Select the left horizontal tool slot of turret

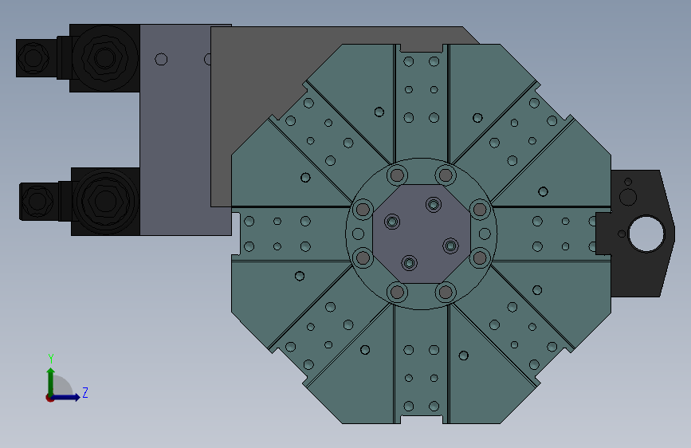291,234
